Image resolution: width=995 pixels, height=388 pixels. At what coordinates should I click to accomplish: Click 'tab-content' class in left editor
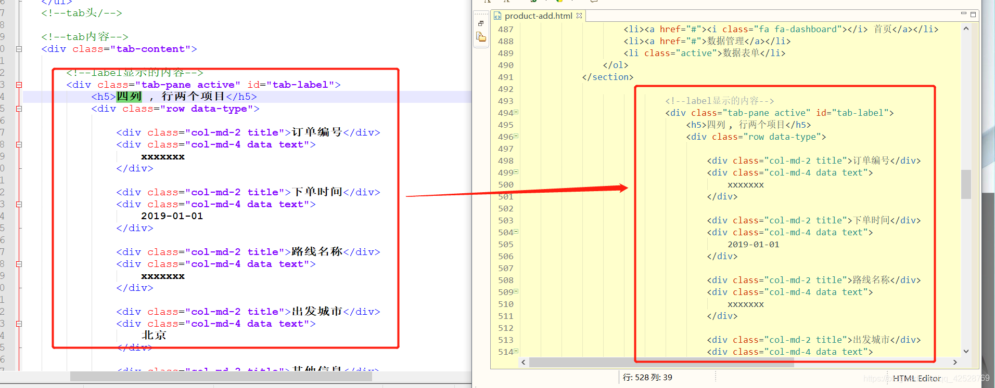pos(150,49)
